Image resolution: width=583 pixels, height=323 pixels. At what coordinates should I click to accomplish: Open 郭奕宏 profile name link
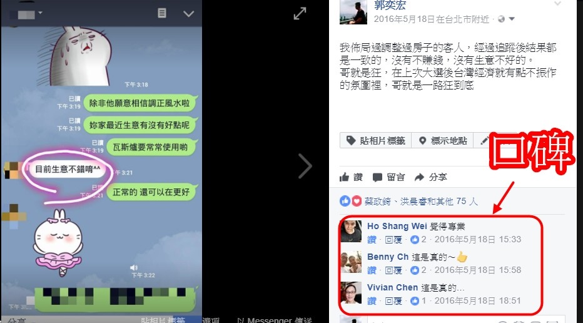point(390,5)
